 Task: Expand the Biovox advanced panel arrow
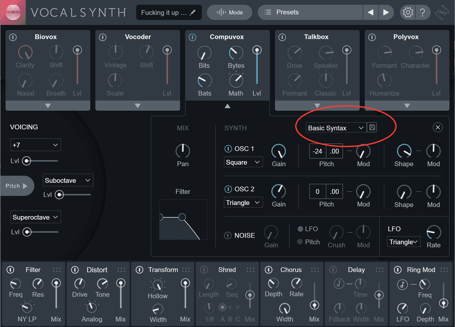48,106
